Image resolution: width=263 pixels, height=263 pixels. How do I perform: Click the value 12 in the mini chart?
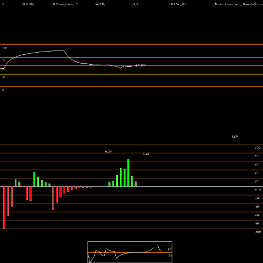point(169,249)
